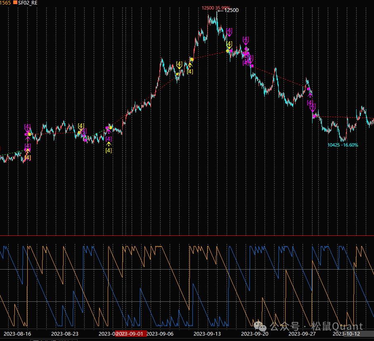Select the cyan 10425 -16.60% low label
The width and height of the screenshot is (374, 341).
coord(343,145)
